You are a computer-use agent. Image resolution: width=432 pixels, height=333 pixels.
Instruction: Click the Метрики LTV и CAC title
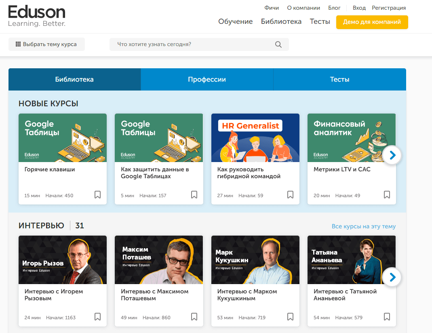[342, 169]
